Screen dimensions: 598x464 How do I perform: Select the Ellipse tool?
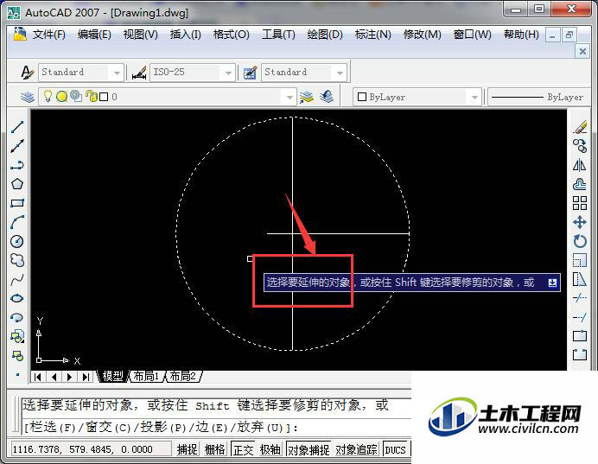pos(17,298)
